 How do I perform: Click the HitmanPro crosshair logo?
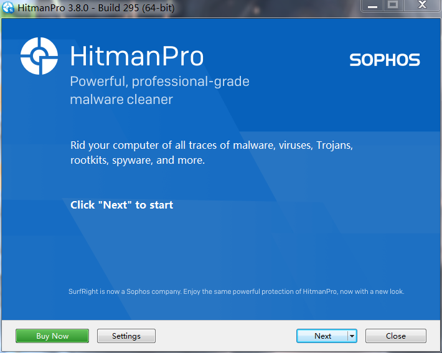point(39,56)
